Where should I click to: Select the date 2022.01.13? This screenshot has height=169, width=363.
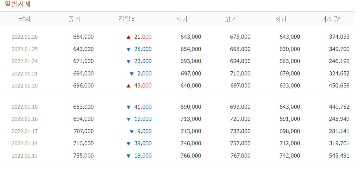coord(25,156)
